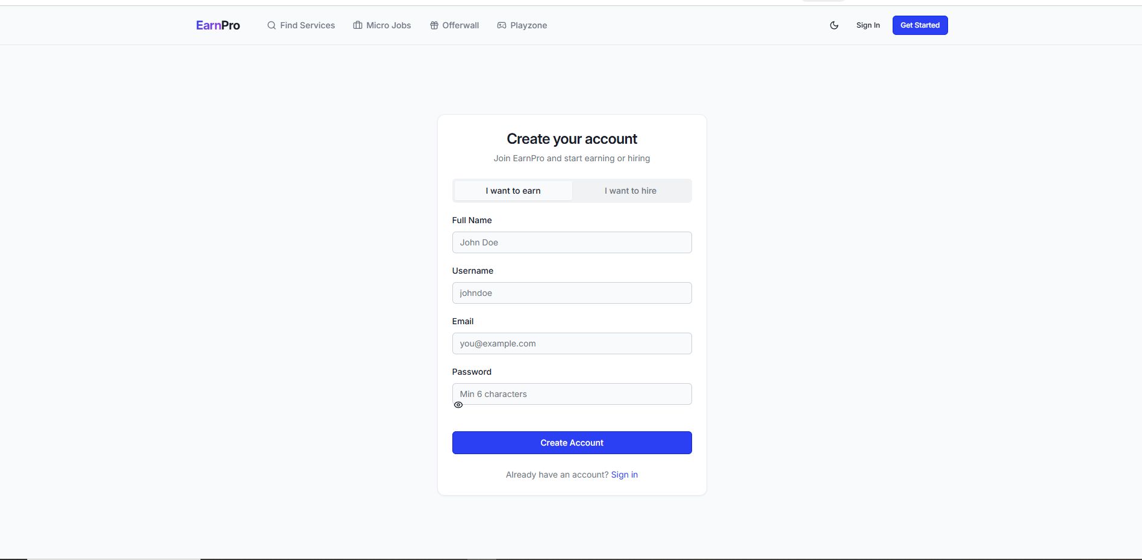
Task: Click the gift icon beside Offerwall
Action: tap(434, 25)
